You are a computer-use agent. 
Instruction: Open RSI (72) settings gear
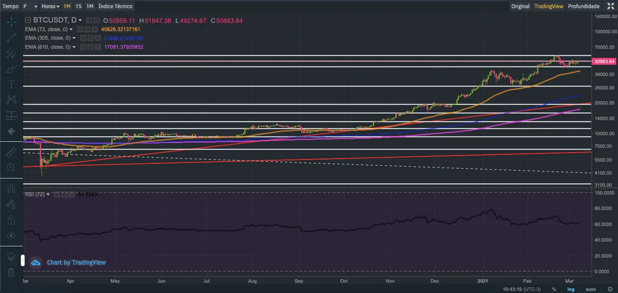point(64,195)
